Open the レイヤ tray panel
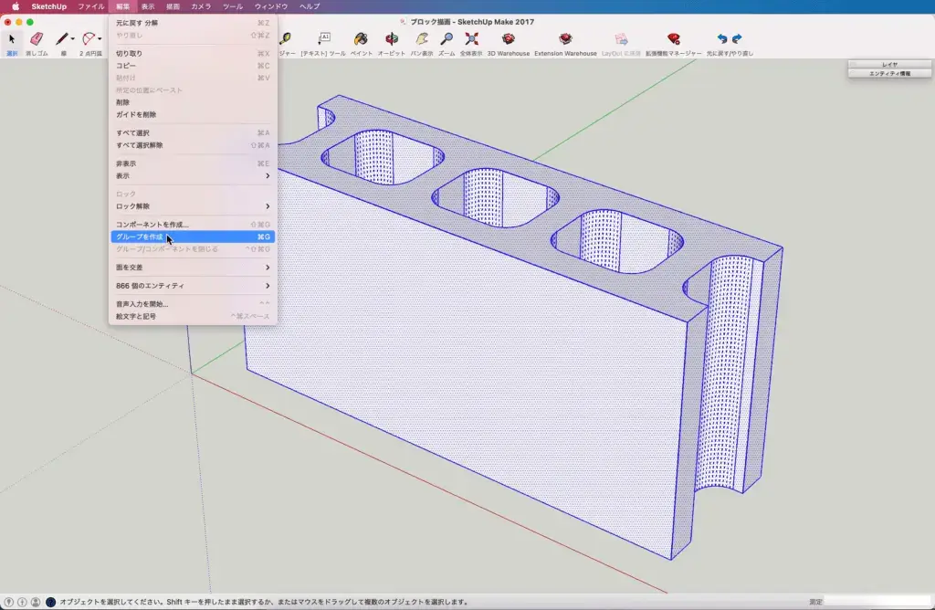The height and width of the screenshot is (610, 935). click(889, 65)
